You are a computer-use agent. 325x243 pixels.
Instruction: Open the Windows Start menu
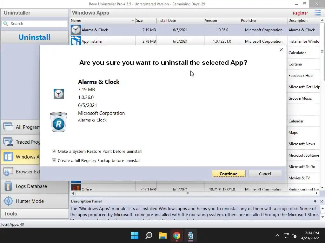135,235
